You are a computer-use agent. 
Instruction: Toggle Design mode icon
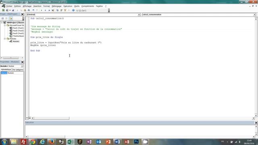[x=53, y=10]
